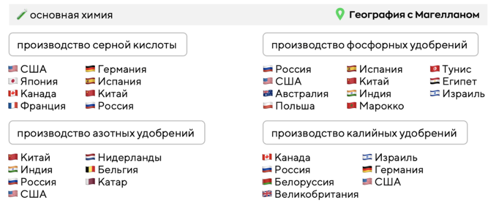Click the France flag icon

click(x=13, y=106)
